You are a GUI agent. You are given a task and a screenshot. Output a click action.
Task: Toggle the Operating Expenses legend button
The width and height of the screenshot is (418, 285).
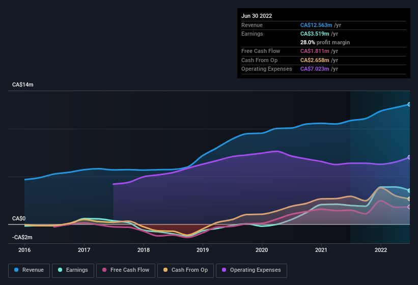[252, 270]
